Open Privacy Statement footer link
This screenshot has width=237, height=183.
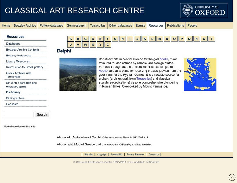[136, 154]
